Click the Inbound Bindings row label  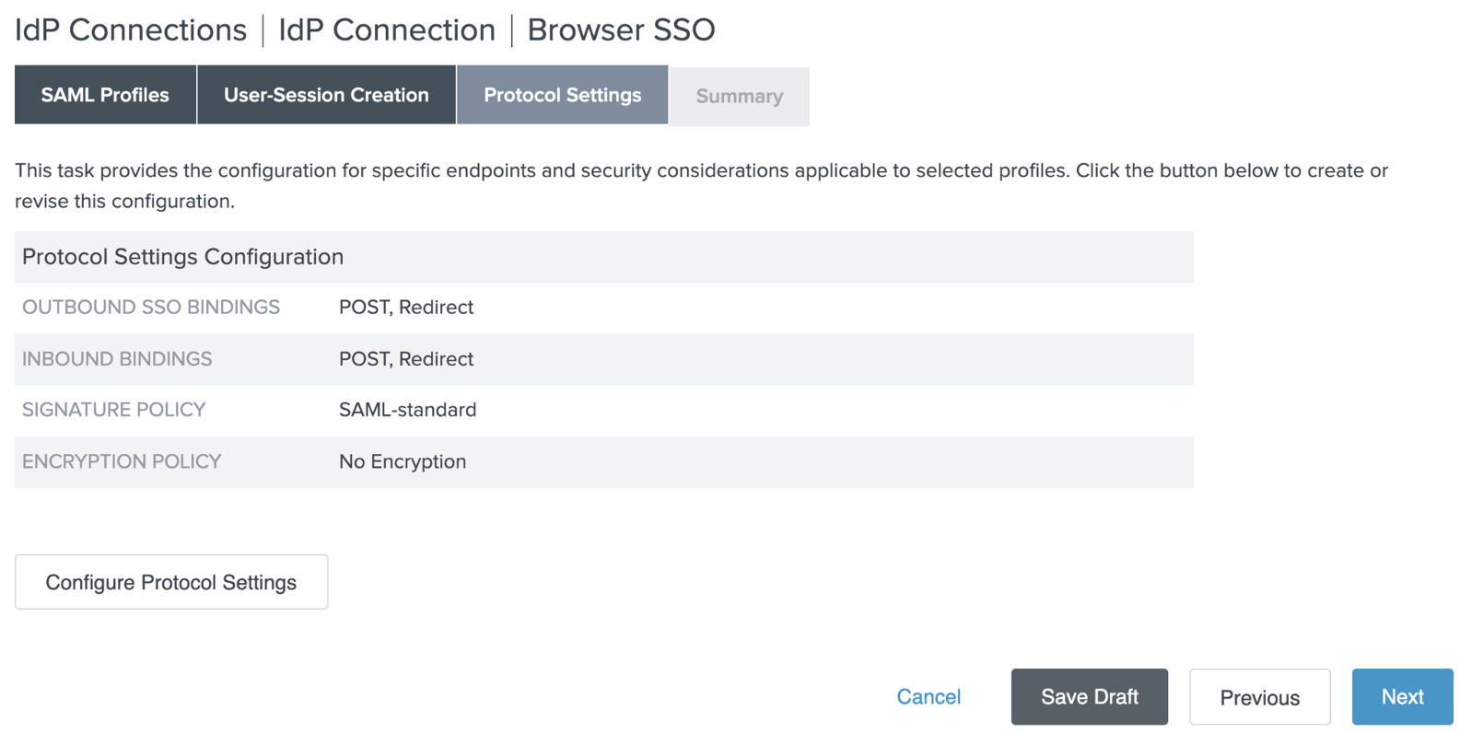pos(117,359)
